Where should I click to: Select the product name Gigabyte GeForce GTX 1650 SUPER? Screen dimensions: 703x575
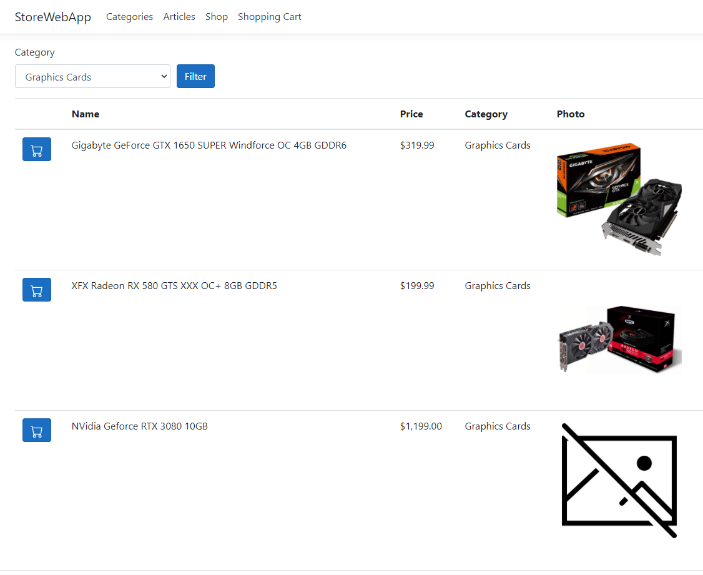pos(209,145)
